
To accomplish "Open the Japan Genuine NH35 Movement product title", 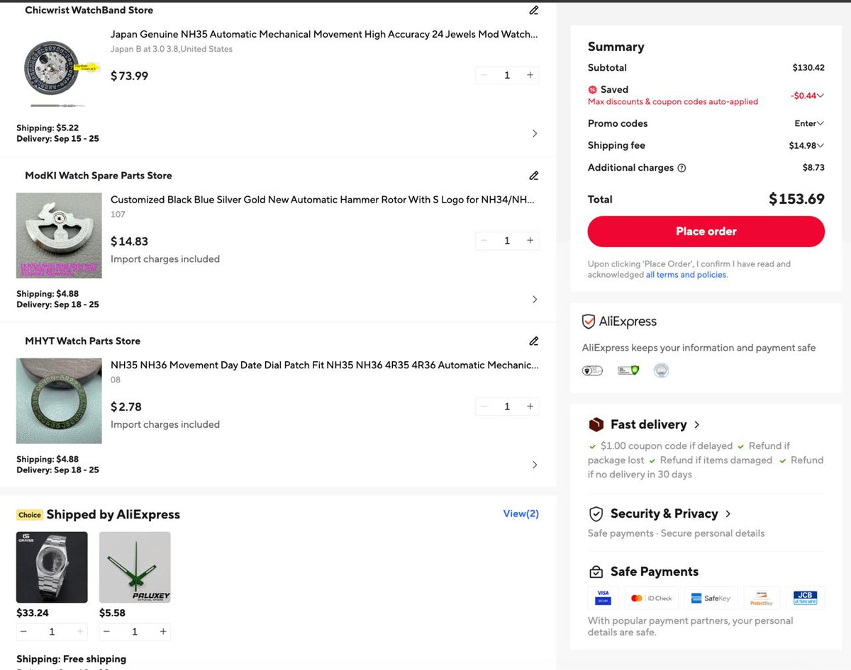I will click(324, 34).
